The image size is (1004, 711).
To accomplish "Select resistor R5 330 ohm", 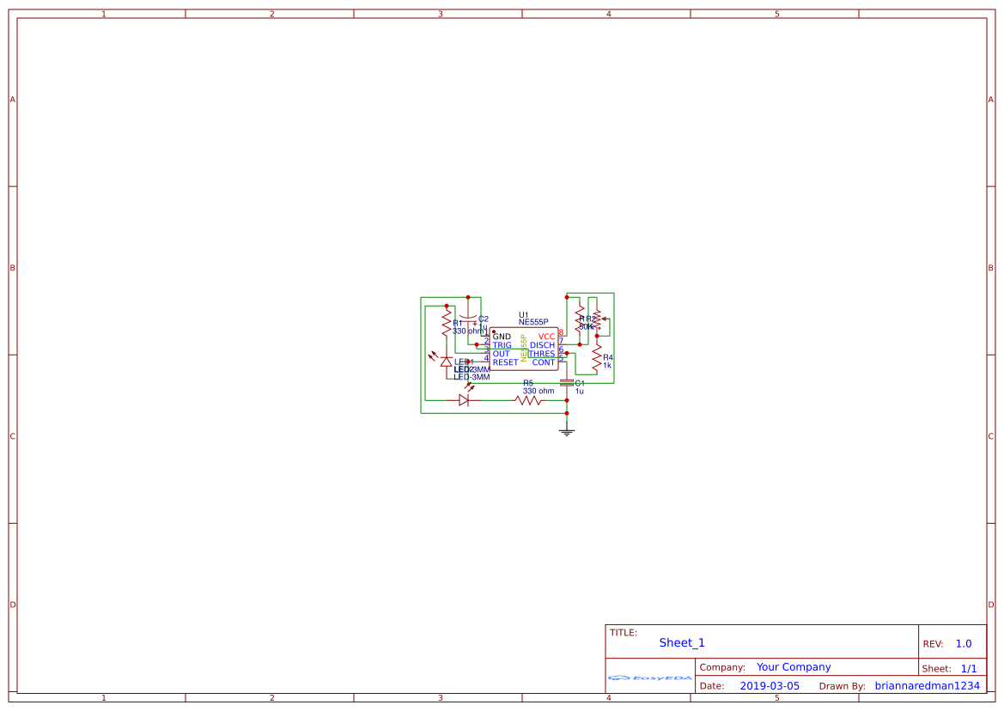I will [526, 400].
